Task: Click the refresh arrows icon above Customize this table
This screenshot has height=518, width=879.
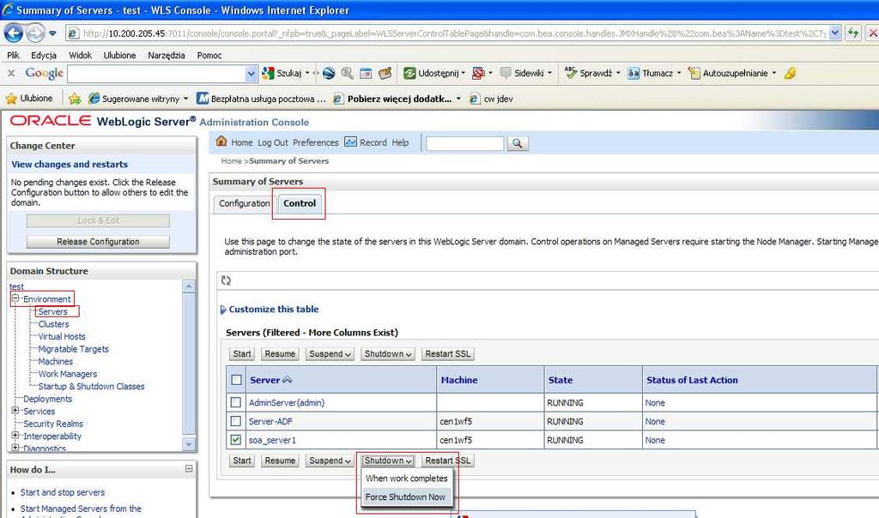Action: click(x=226, y=280)
